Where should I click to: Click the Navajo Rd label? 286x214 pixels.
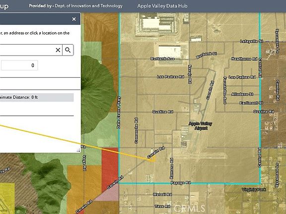coord(190,74)
